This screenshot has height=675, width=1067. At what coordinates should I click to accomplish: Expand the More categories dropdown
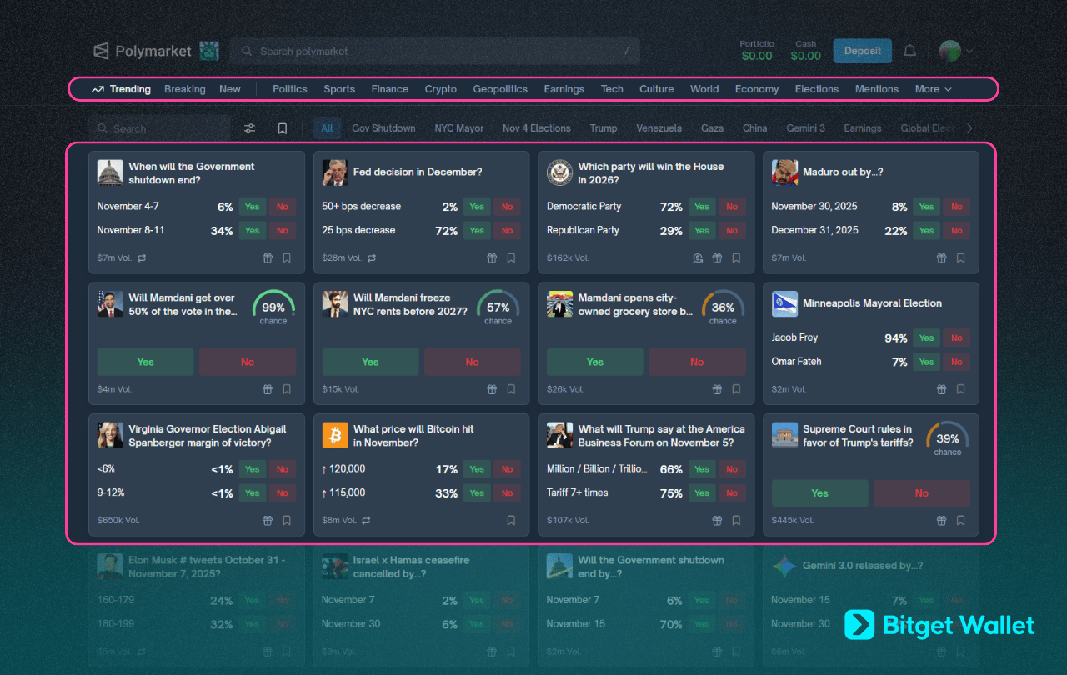point(933,89)
